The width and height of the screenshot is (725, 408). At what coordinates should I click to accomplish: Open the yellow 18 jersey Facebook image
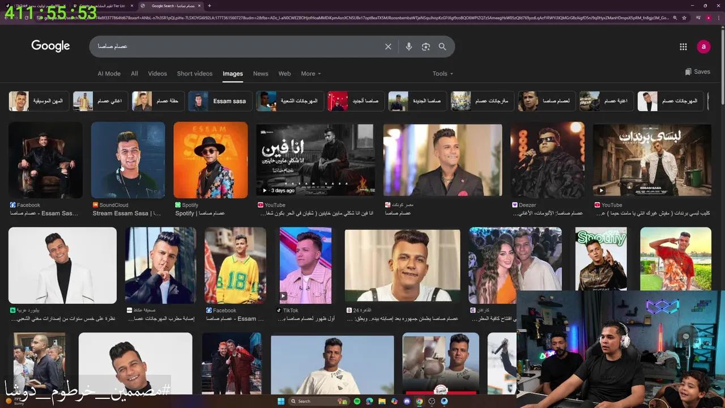pyautogui.click(x=236, y=266)
